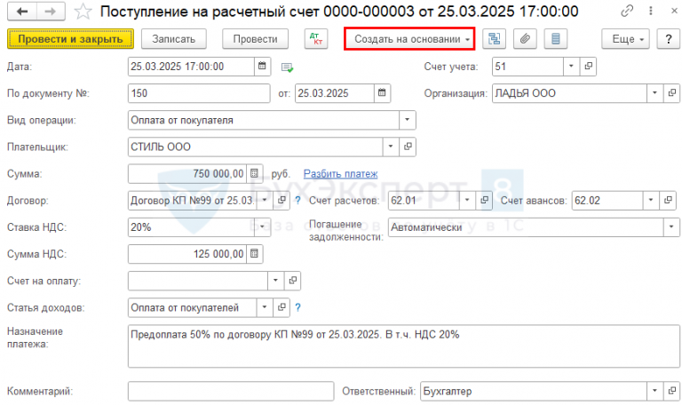Viewport: 682px width, 405px height.
Task: Go back with the left arrow
Action: pos(22,12)
